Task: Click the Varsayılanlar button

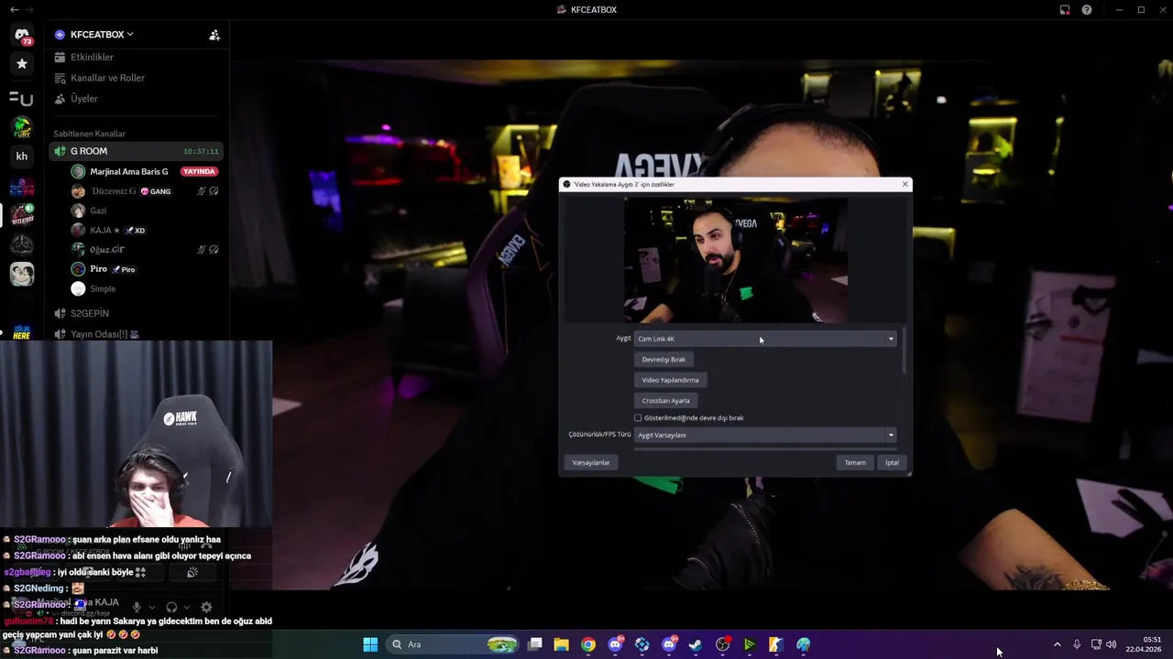Action: 591,463
